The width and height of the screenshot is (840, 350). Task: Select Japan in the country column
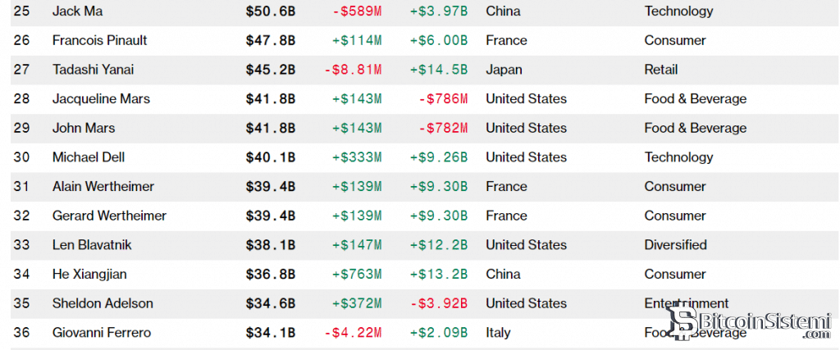pyautogui.click(x=503, y=70)
